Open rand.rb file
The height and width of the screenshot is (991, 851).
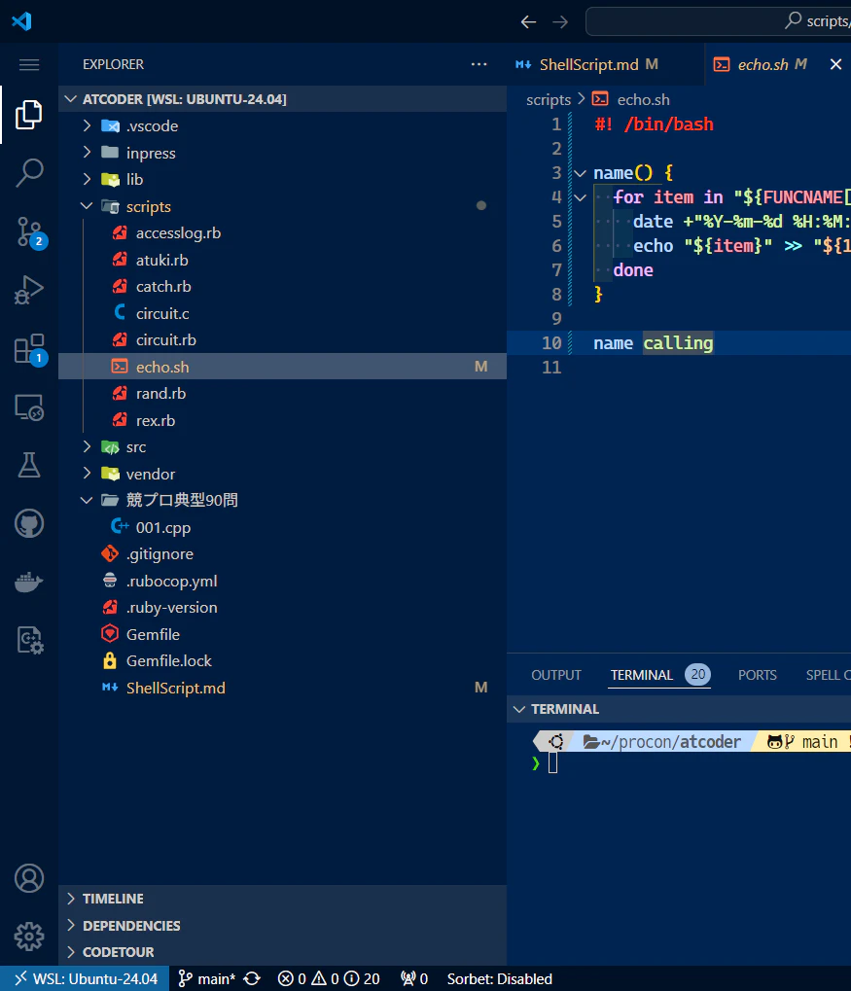point(283,393)
